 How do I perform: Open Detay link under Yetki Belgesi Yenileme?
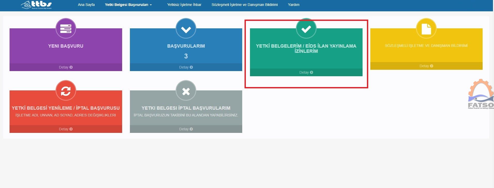coord(66,129)
